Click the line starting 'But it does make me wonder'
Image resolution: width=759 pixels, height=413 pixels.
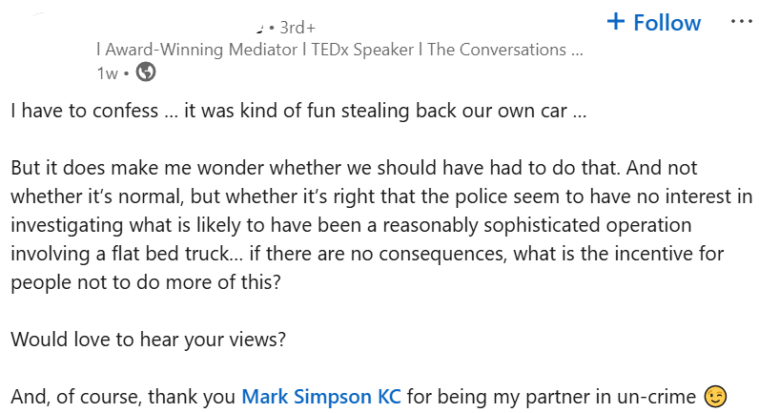click(354, 168)
